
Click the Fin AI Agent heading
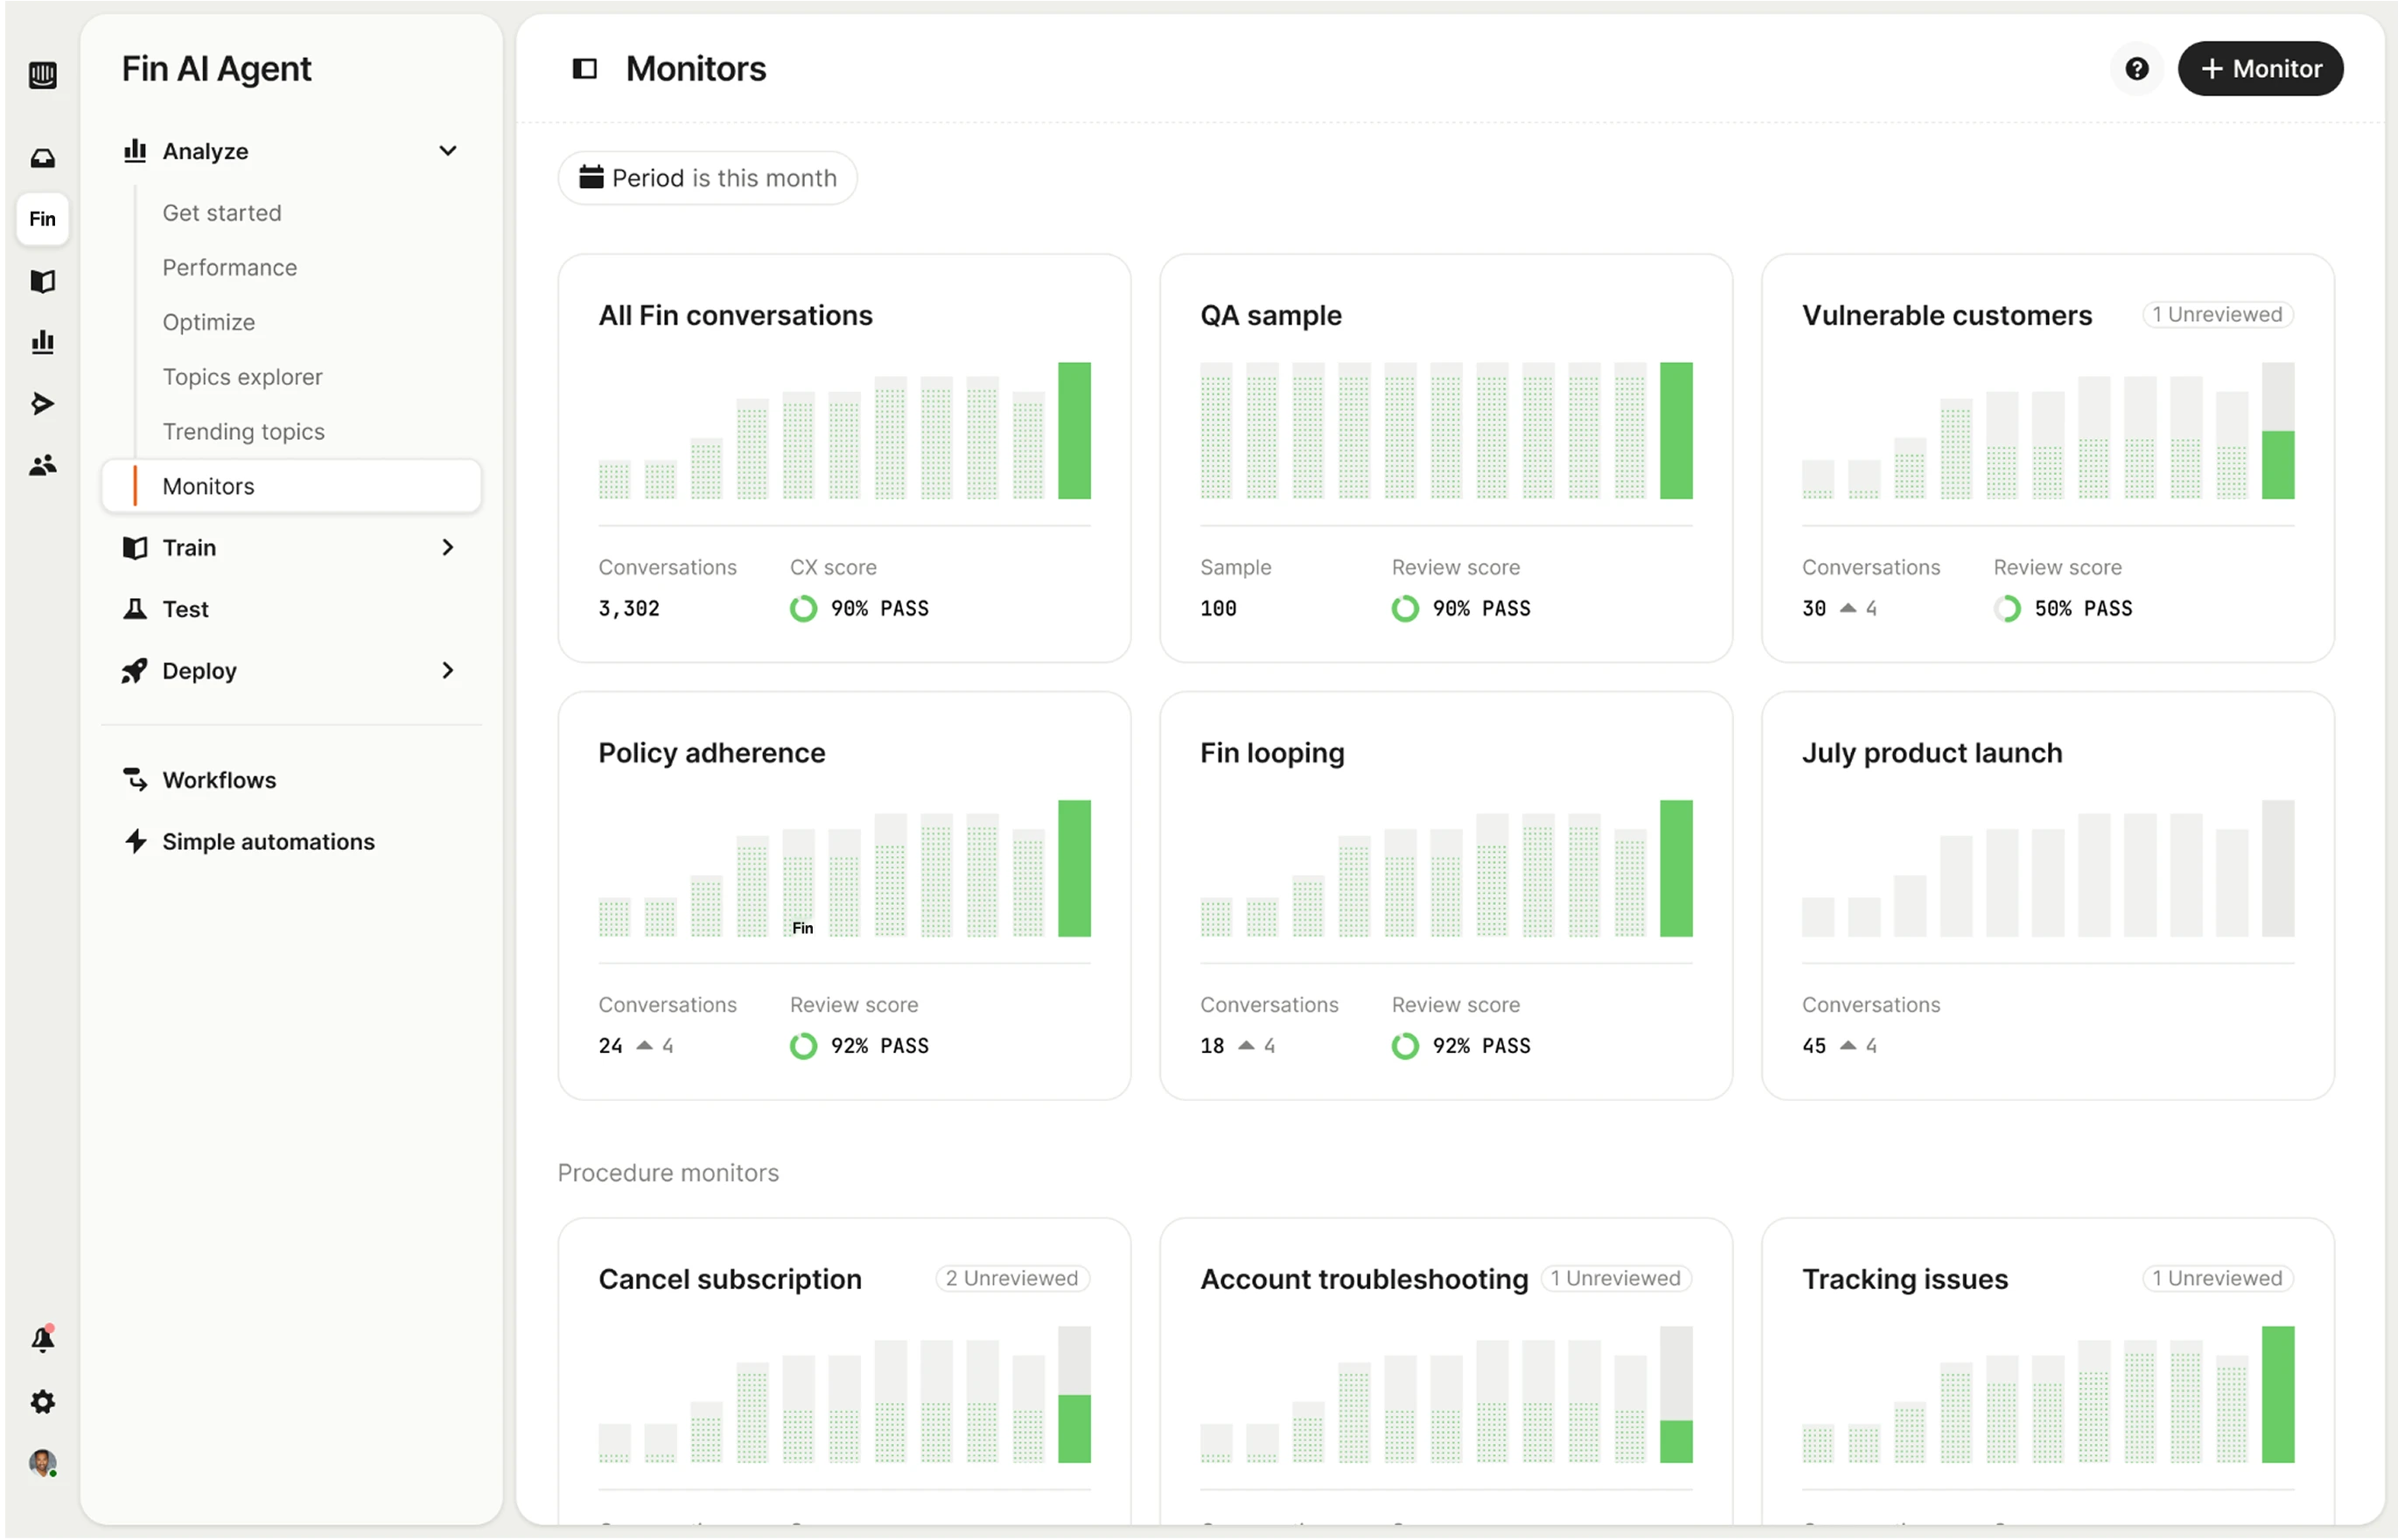(216, 69)
